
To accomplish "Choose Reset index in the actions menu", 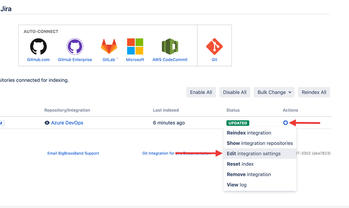I will point(260,164).
